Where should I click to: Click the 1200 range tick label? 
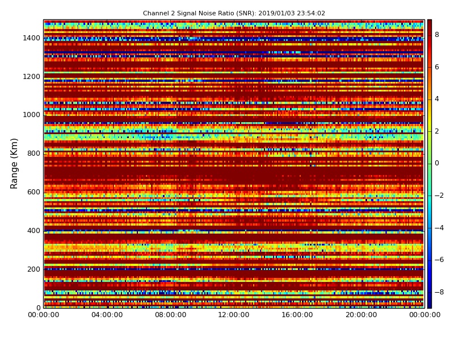31,77
